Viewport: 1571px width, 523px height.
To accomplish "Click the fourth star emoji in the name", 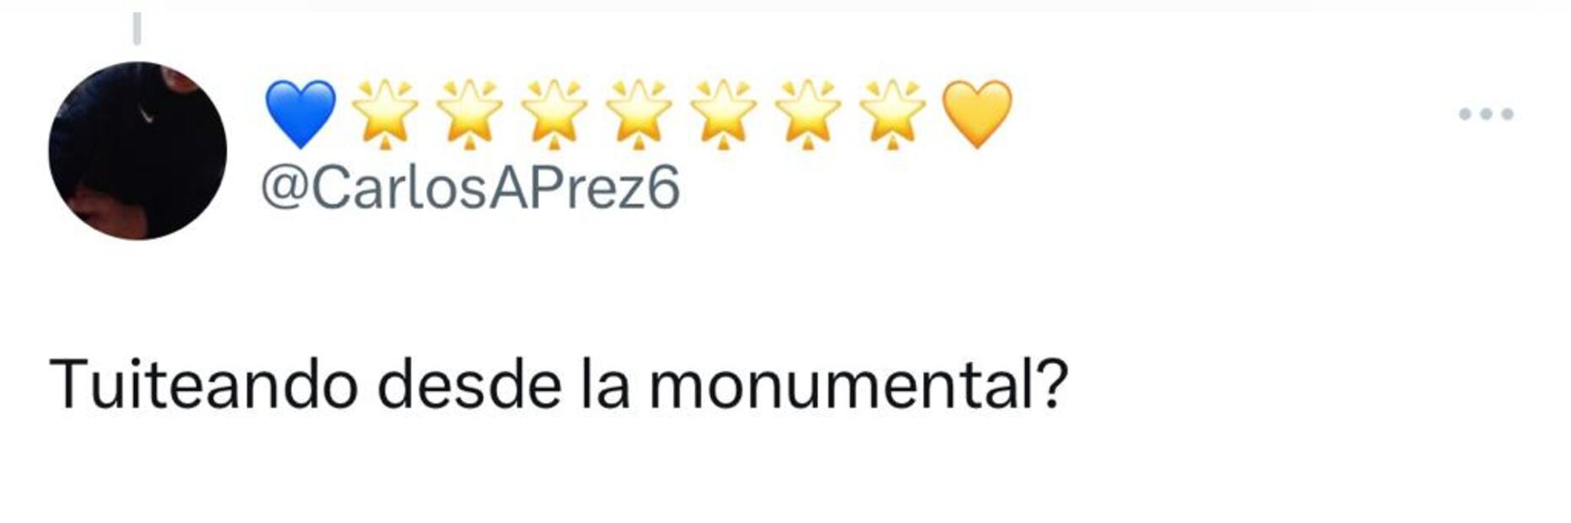I will [x=639, y=114].
